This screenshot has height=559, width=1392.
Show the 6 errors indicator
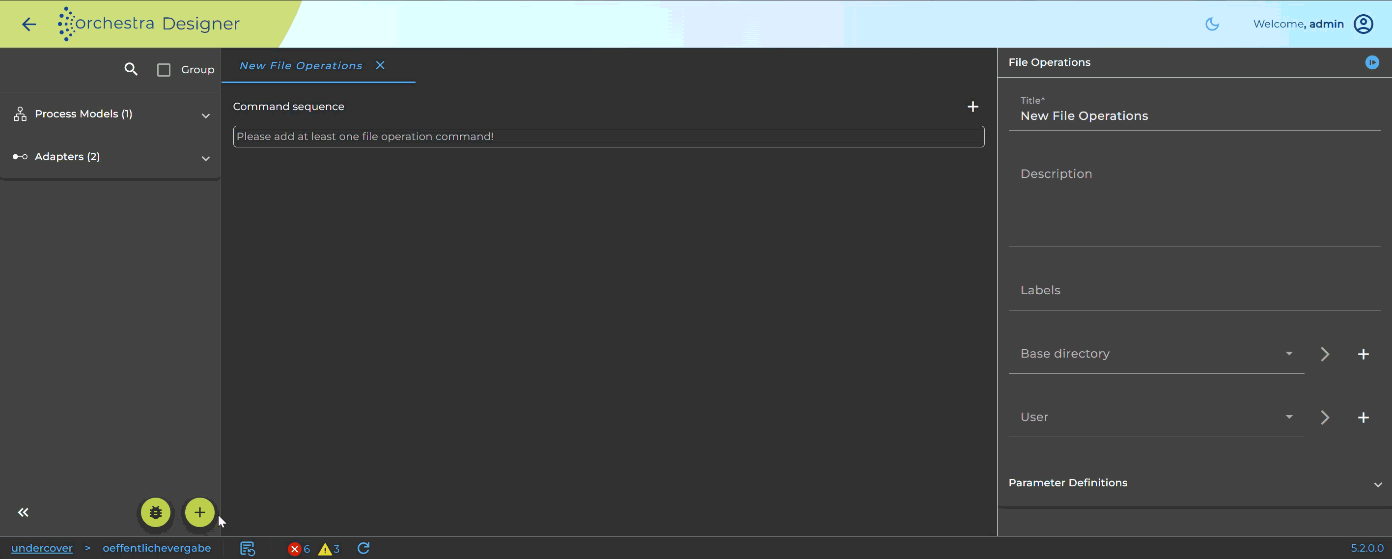point(299,549)
